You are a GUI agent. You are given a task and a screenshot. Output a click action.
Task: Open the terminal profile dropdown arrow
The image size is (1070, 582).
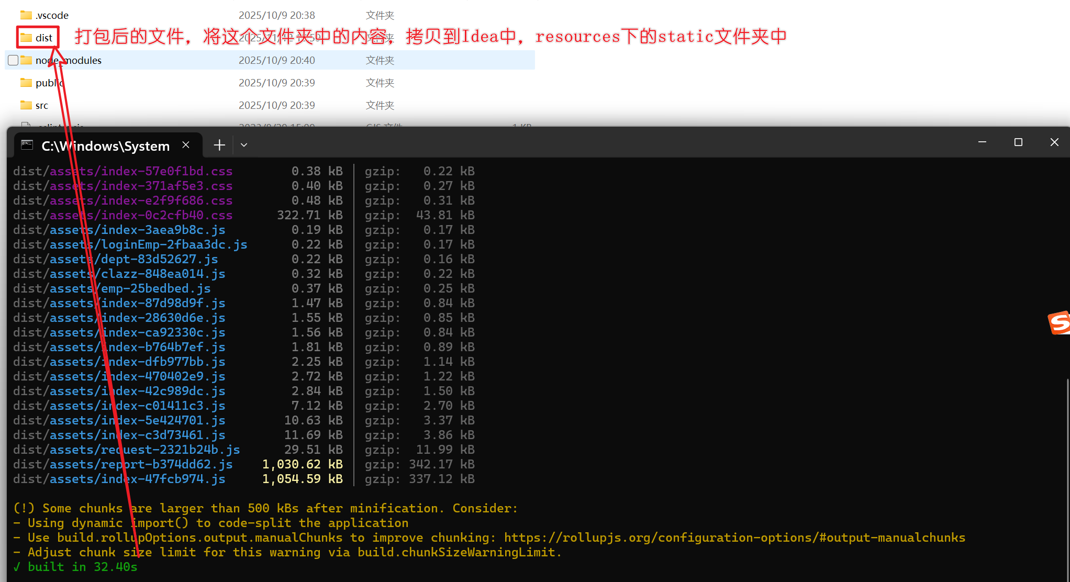pyautogui.click(x=244, y=145)
